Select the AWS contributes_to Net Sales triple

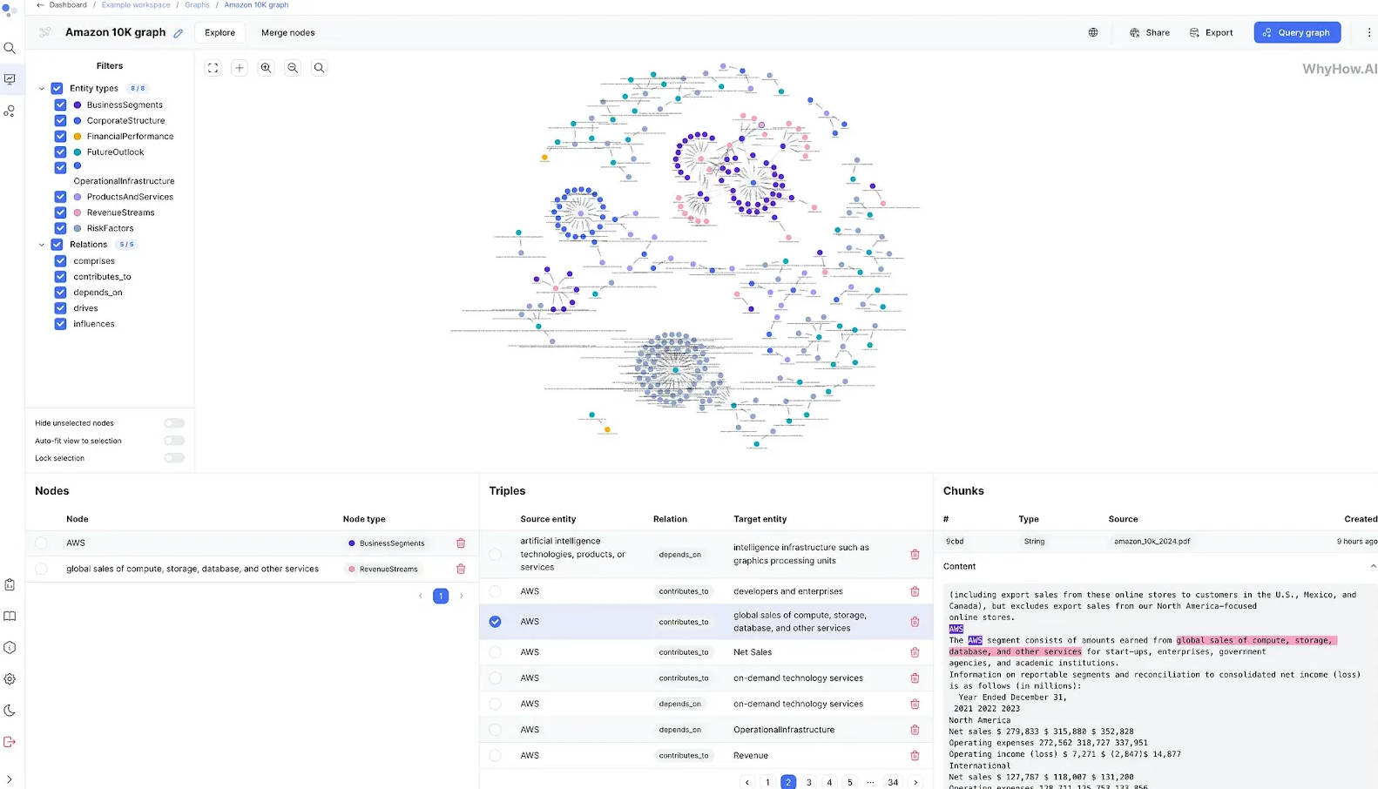point(495,652)
